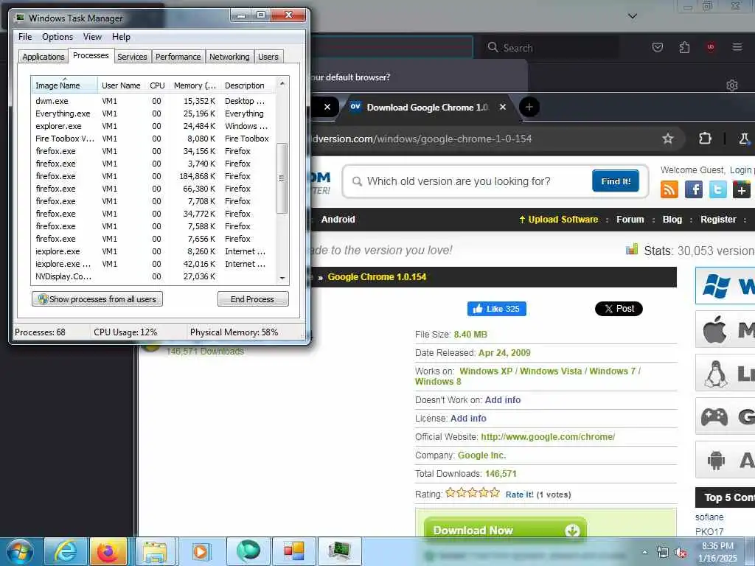Sort processes by Memory column
The image size is (755, 566).
click(x=195, y=85)
